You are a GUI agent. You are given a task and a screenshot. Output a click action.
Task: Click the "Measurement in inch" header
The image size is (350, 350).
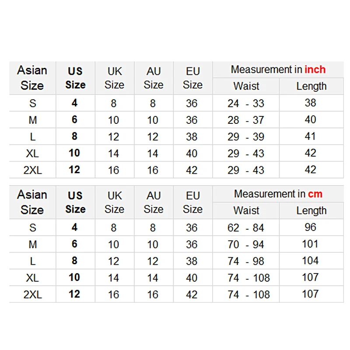278,70
